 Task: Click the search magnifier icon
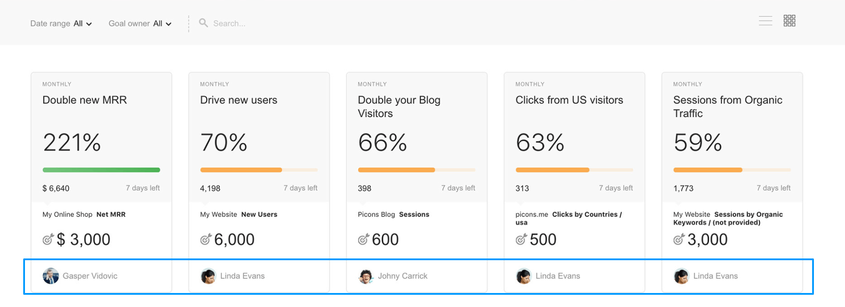203,23
